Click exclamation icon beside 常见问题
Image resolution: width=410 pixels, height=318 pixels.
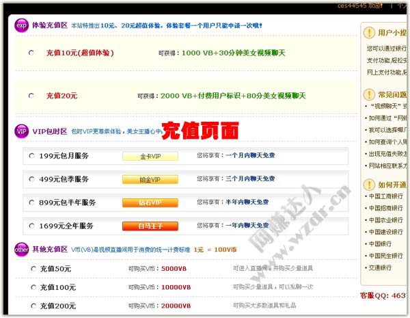[369, 94]
